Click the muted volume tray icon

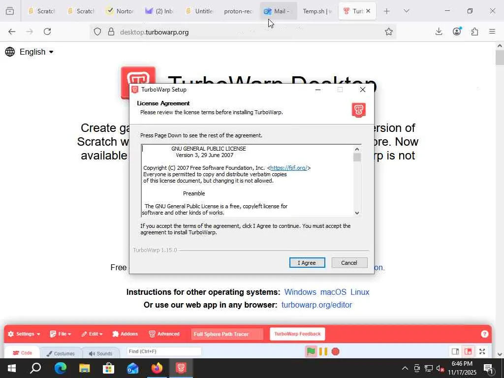440,368
